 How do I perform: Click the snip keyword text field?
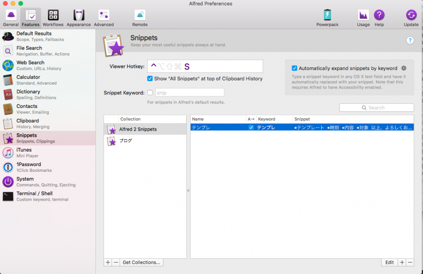[190, 93]
